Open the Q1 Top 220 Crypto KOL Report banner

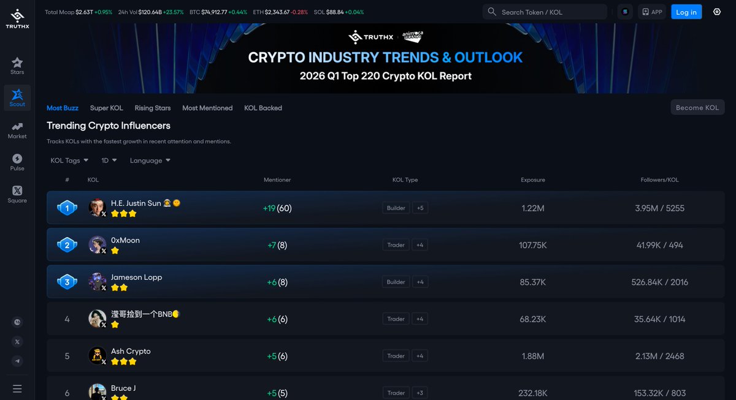click(385, 59)
